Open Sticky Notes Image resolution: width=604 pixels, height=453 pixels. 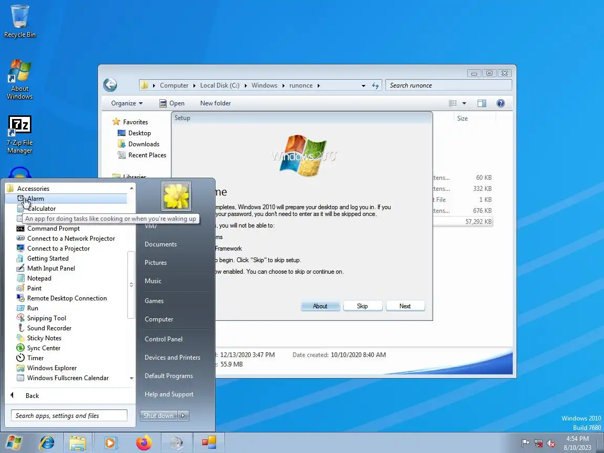pos(66,338)
